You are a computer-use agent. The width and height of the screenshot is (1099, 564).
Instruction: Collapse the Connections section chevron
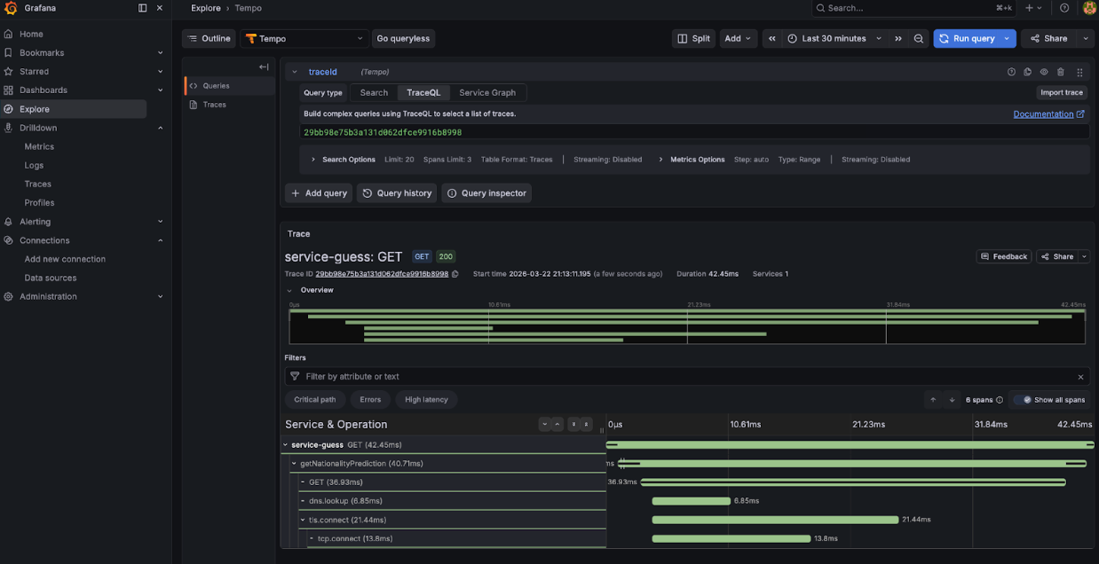tap(161, 240)
